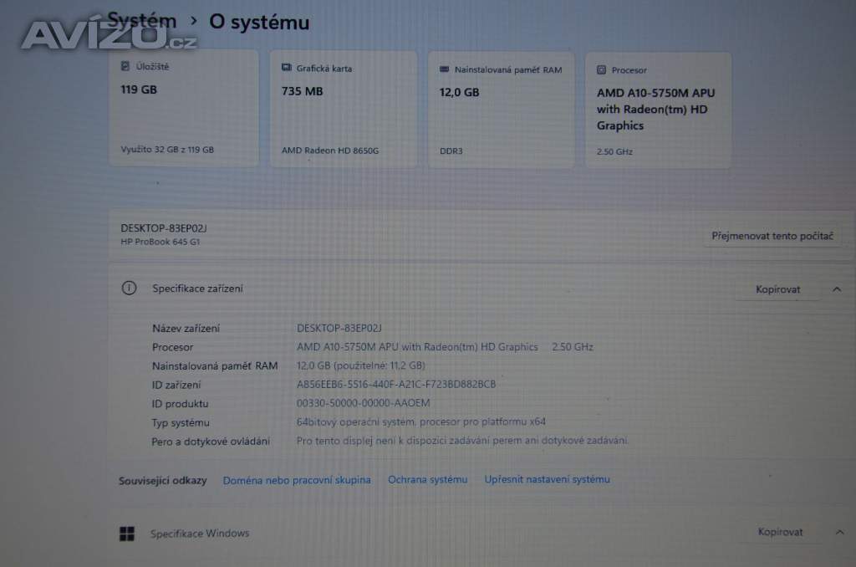Click AMD Radeon HD 8650G label

[x=330, y=151]
